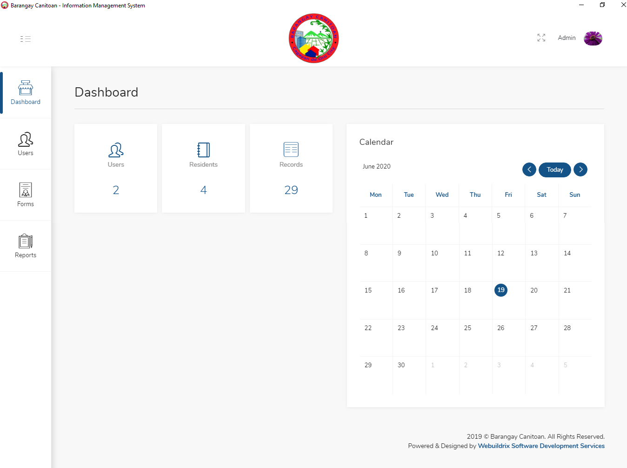Open the Reports sidebar section
627x468 pixels.
(x=26, y=246)
